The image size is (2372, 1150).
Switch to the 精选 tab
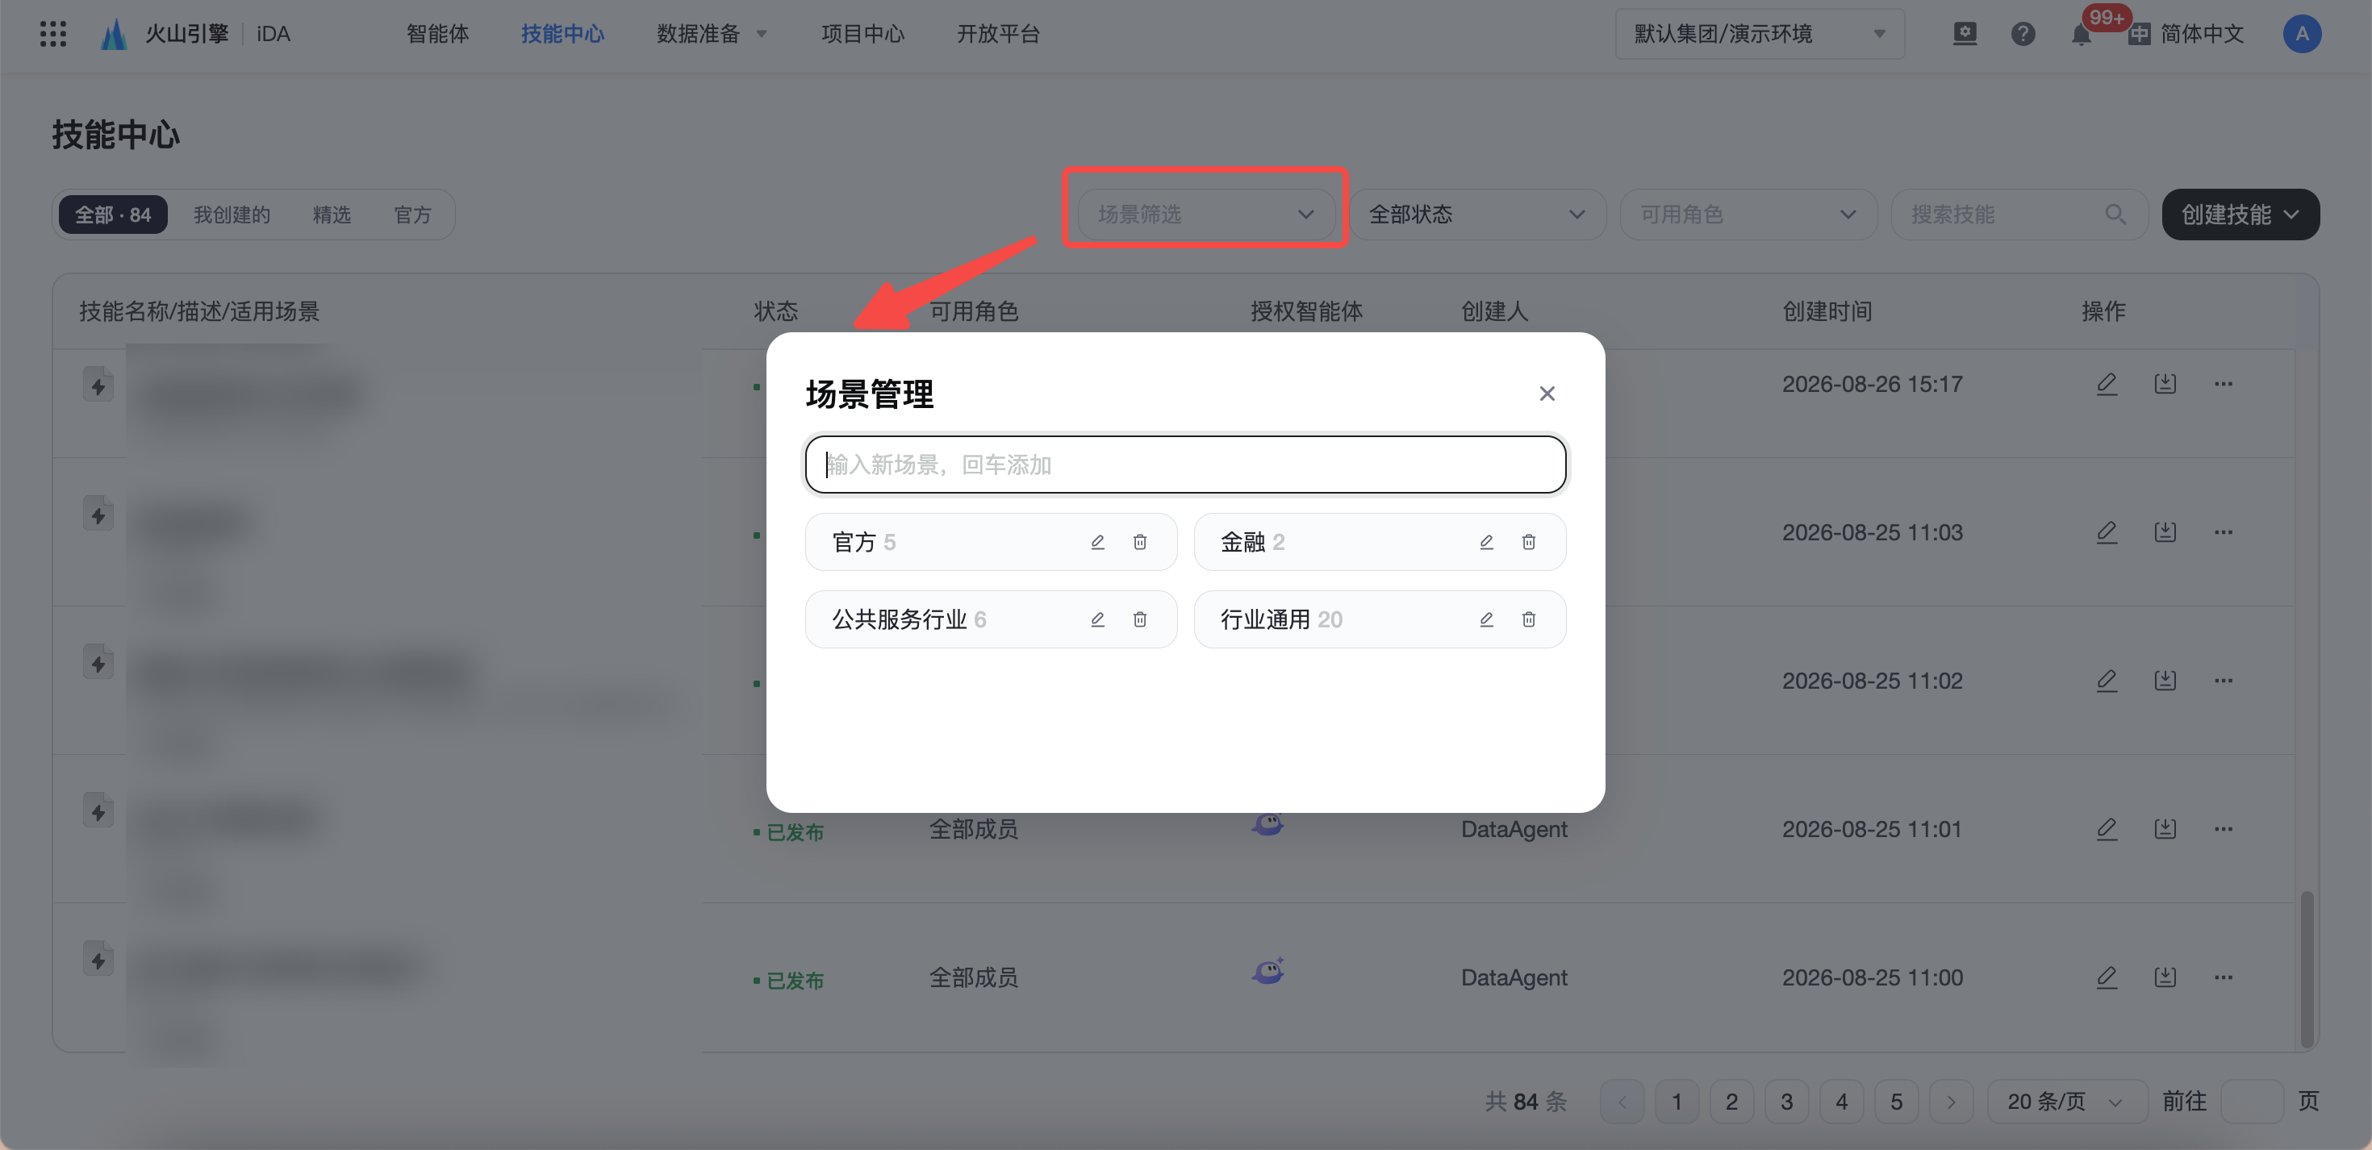[332, 215]
